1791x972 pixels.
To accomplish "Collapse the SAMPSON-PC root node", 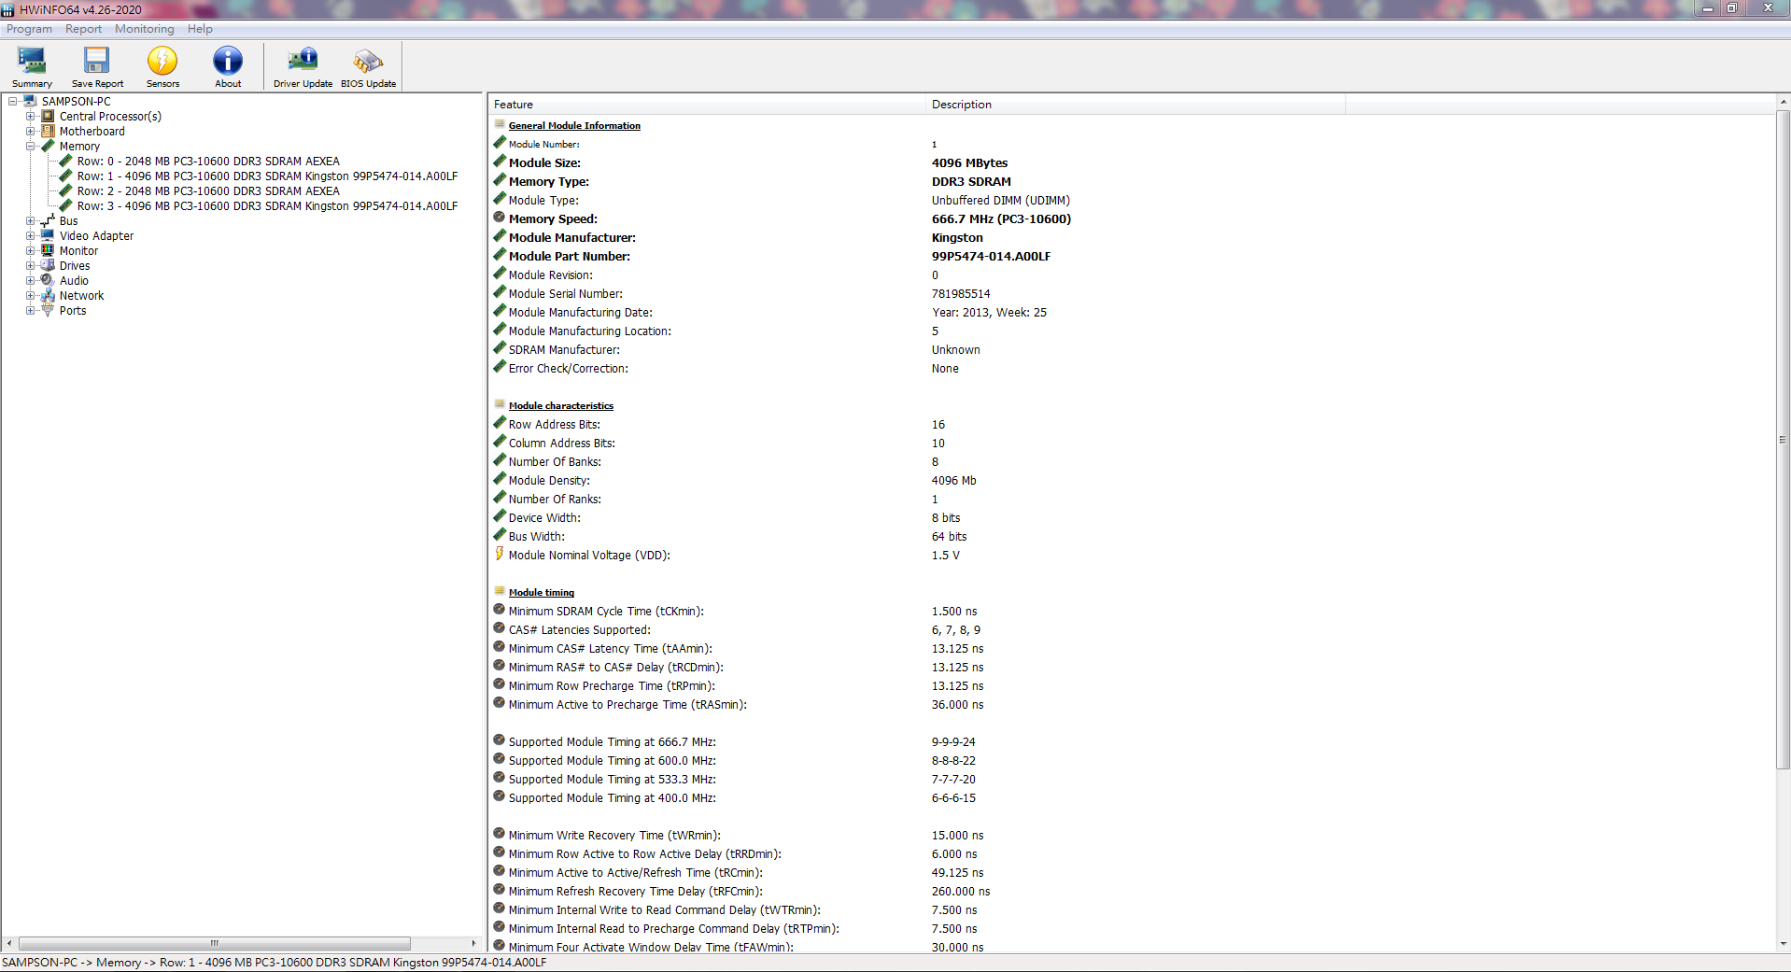I will pyautogui.click(x=13, y=102).
